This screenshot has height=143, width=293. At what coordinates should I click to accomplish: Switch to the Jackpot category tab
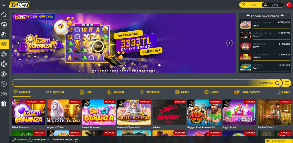tap(116, 92)
